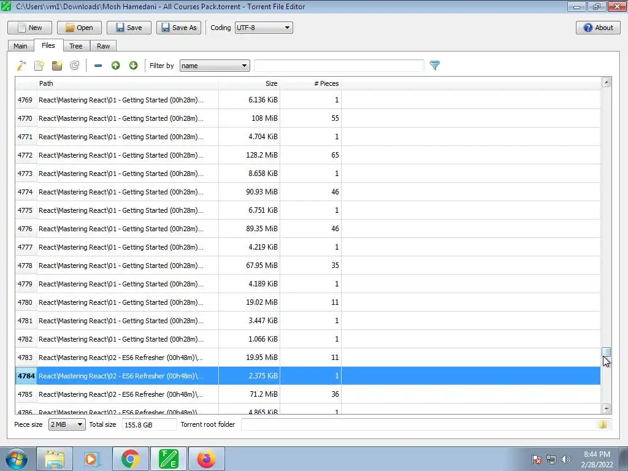
Task: Move the file down with the green down arrow
Action: pos(133,65)
